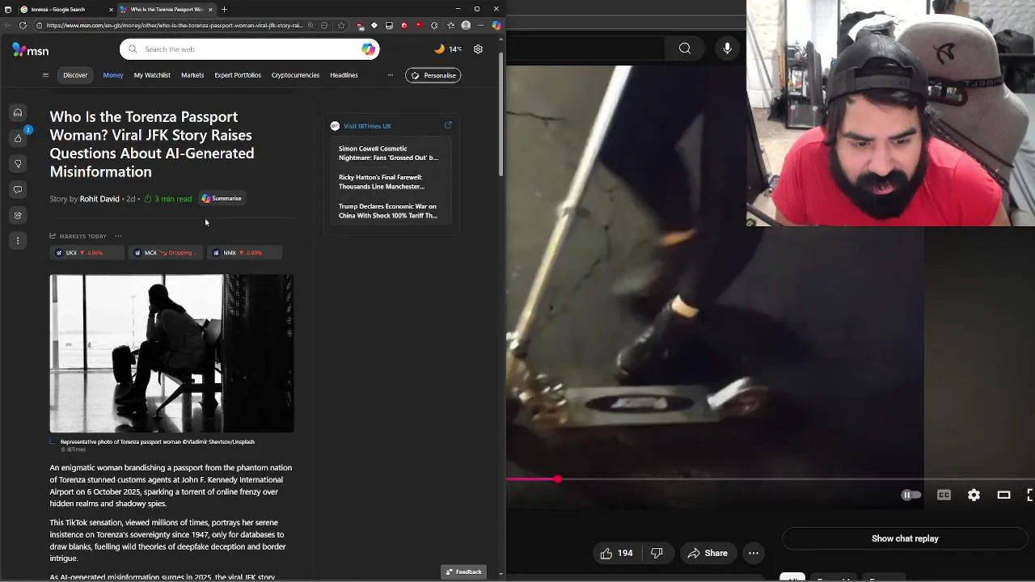Open Copilot in the Edge toolbar
The height and width of the screenshot is (582, 1035).
click(x=496, y=25)
